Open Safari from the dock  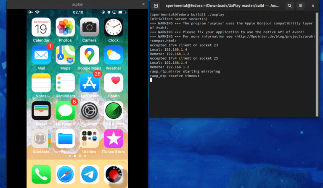click(x=65, y=174)
